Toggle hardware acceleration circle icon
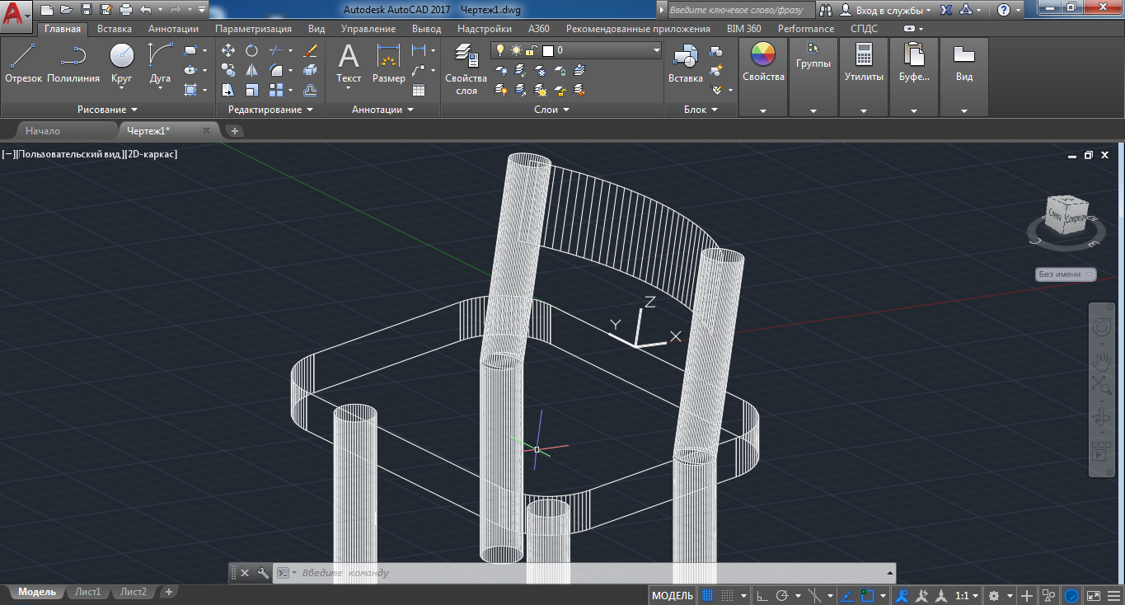Screen dimensions: 1125x605 pyautogui.click(x=1071, y=595)
